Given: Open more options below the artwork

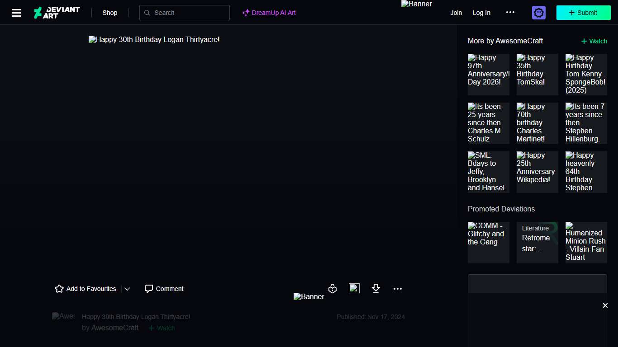Looking at the screenshot, I should coord(397,289).
